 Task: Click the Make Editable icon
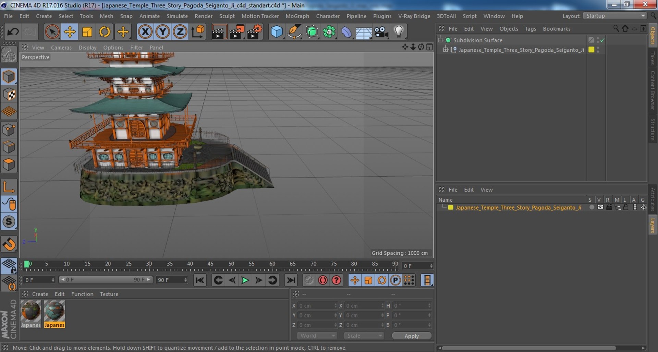[x=9, y=54]
